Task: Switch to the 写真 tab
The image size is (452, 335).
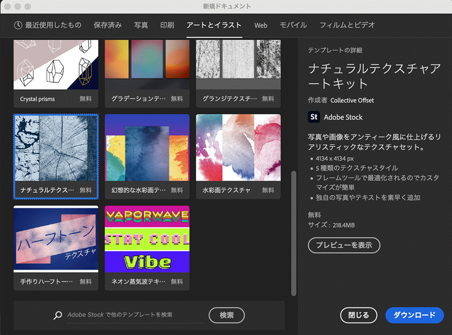Action: tap(141, 25)
